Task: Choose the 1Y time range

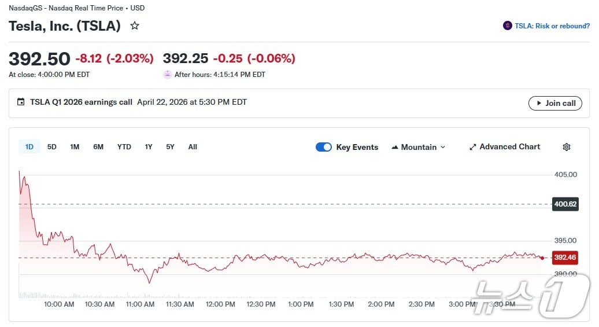Action: (149, 147)
